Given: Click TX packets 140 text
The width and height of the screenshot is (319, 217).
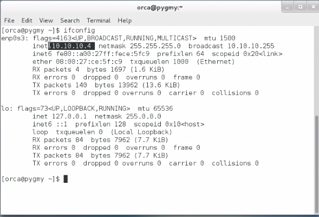Looking at the screenshot, I should tap(60, 85).
